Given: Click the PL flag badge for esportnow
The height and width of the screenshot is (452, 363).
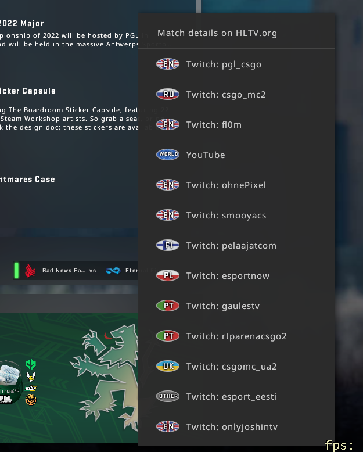Looking at the screenshot, I should click(x=168, y=275).
